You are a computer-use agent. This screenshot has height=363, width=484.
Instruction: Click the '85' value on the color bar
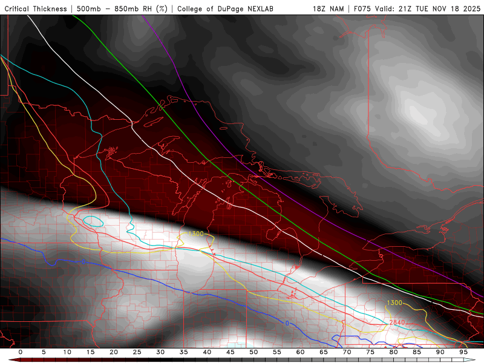click(x=417, y=352)
